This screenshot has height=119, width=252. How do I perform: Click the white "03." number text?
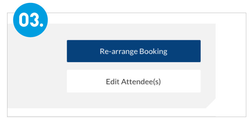point(31,20)
